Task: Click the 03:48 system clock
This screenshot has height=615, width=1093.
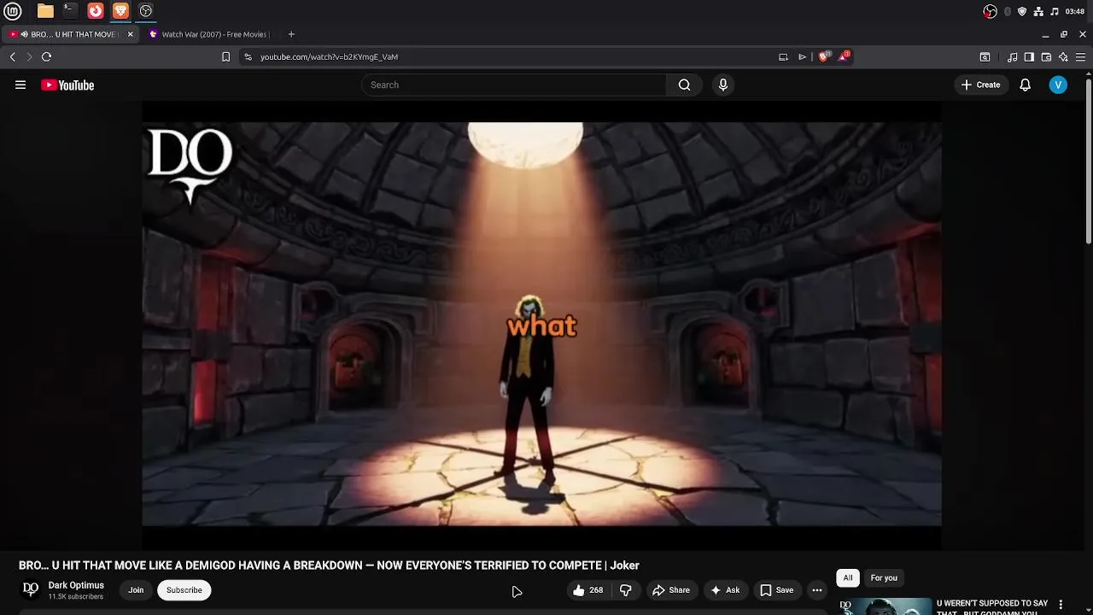Action: (x=1075, y=11)
